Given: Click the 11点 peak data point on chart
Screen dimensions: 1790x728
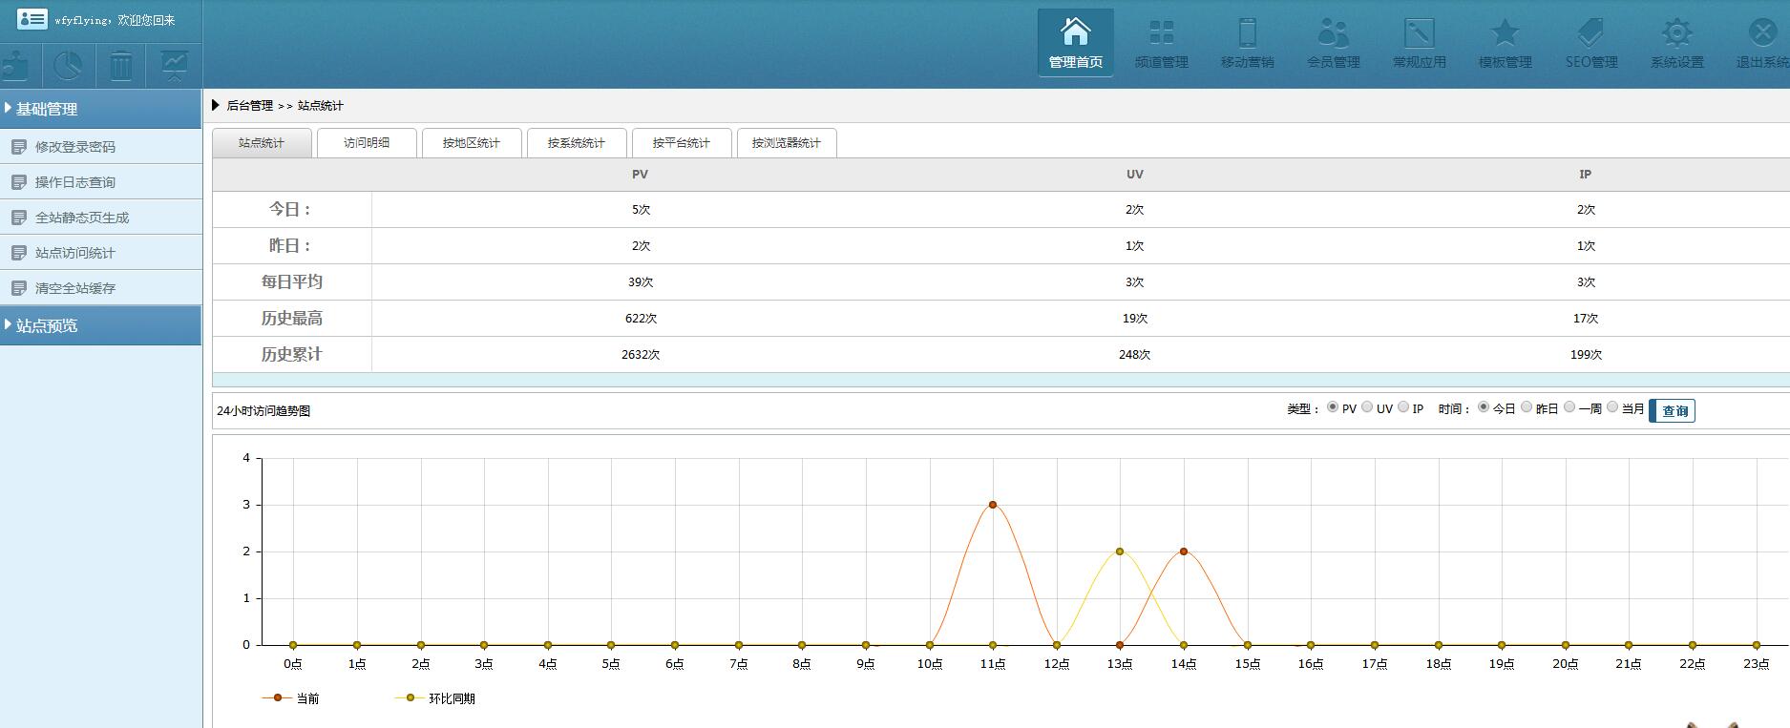Looking at the screenshot, I should tap(993, 505).
